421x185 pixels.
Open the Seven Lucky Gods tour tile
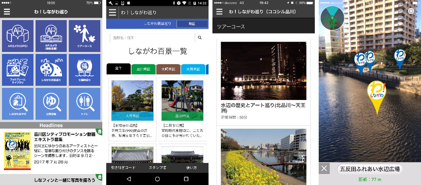(x=84, y=70)
